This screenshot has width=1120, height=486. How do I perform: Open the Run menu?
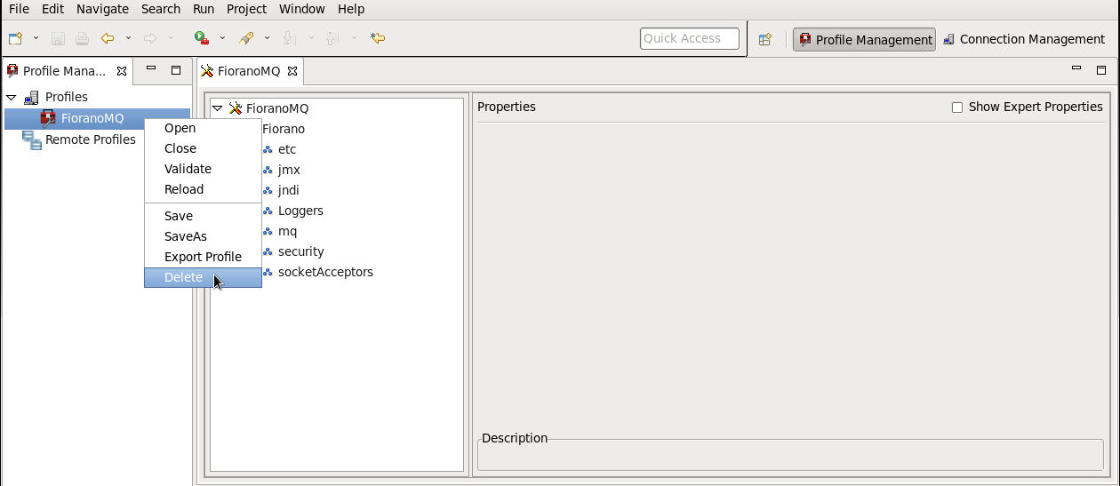click(x=204, y=9)
